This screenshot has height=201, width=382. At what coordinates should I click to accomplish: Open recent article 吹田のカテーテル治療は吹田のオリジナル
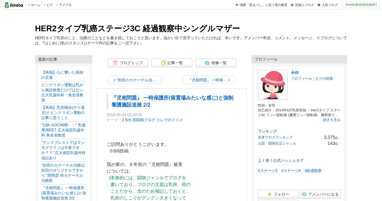coord(63,173)
